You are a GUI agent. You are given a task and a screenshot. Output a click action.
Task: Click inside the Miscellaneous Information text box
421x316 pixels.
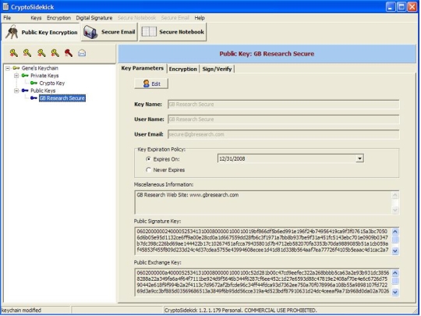coord(264,203)
